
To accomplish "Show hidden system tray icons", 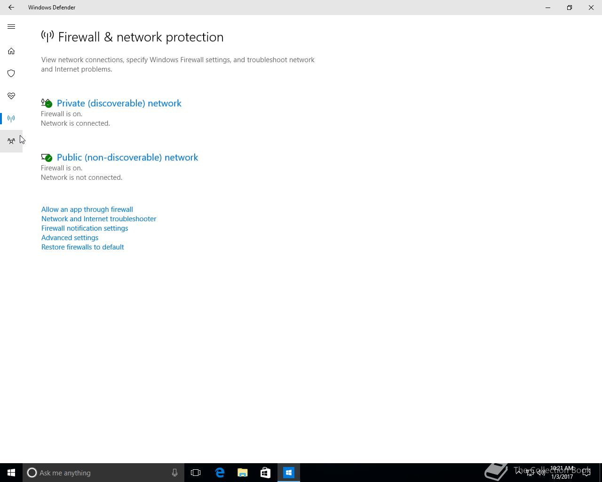I will (519, 473).
